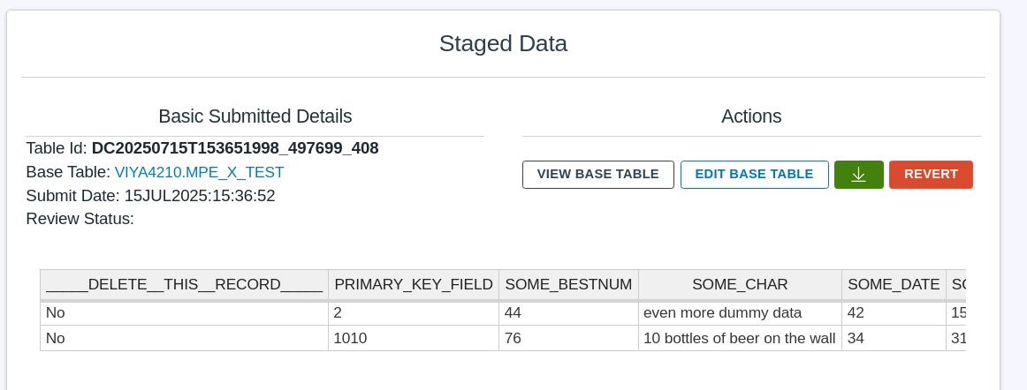Hit the red Revert button
Viewport: 1027px width, 390px height.
tap(931, 175)
